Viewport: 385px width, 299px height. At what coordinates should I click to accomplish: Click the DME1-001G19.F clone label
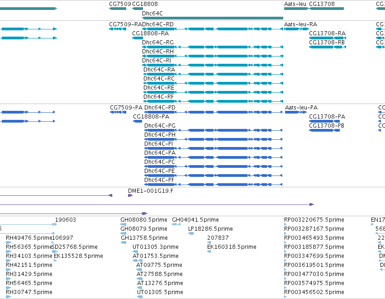(x=151, y=191)
